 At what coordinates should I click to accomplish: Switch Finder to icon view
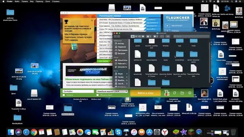132,37
